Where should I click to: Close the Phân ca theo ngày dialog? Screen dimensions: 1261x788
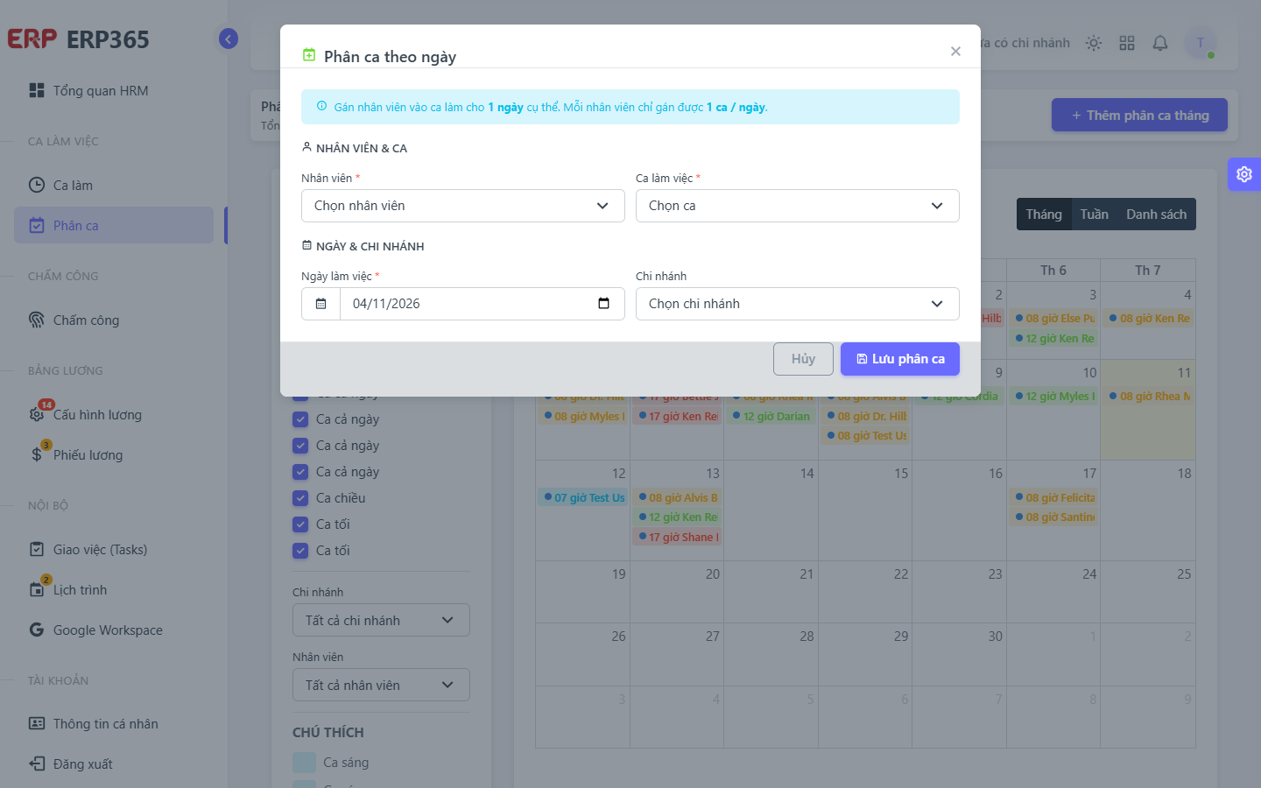point(955,52)
